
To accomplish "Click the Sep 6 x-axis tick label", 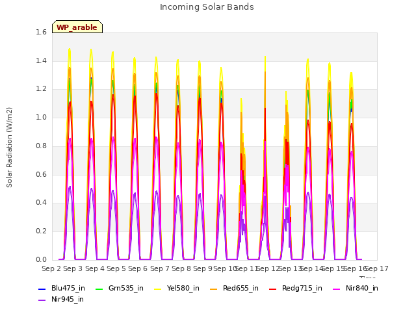I will tap(138, 268).
